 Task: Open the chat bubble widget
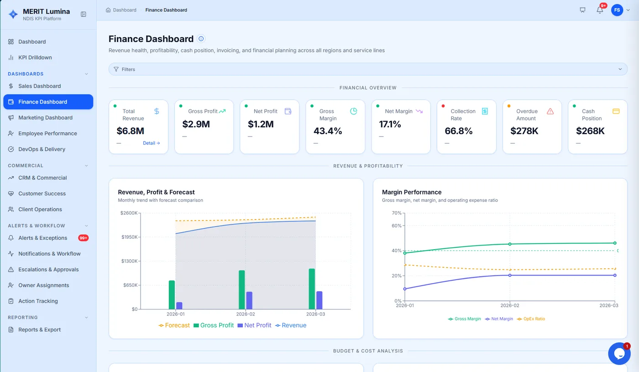(619, 354)
